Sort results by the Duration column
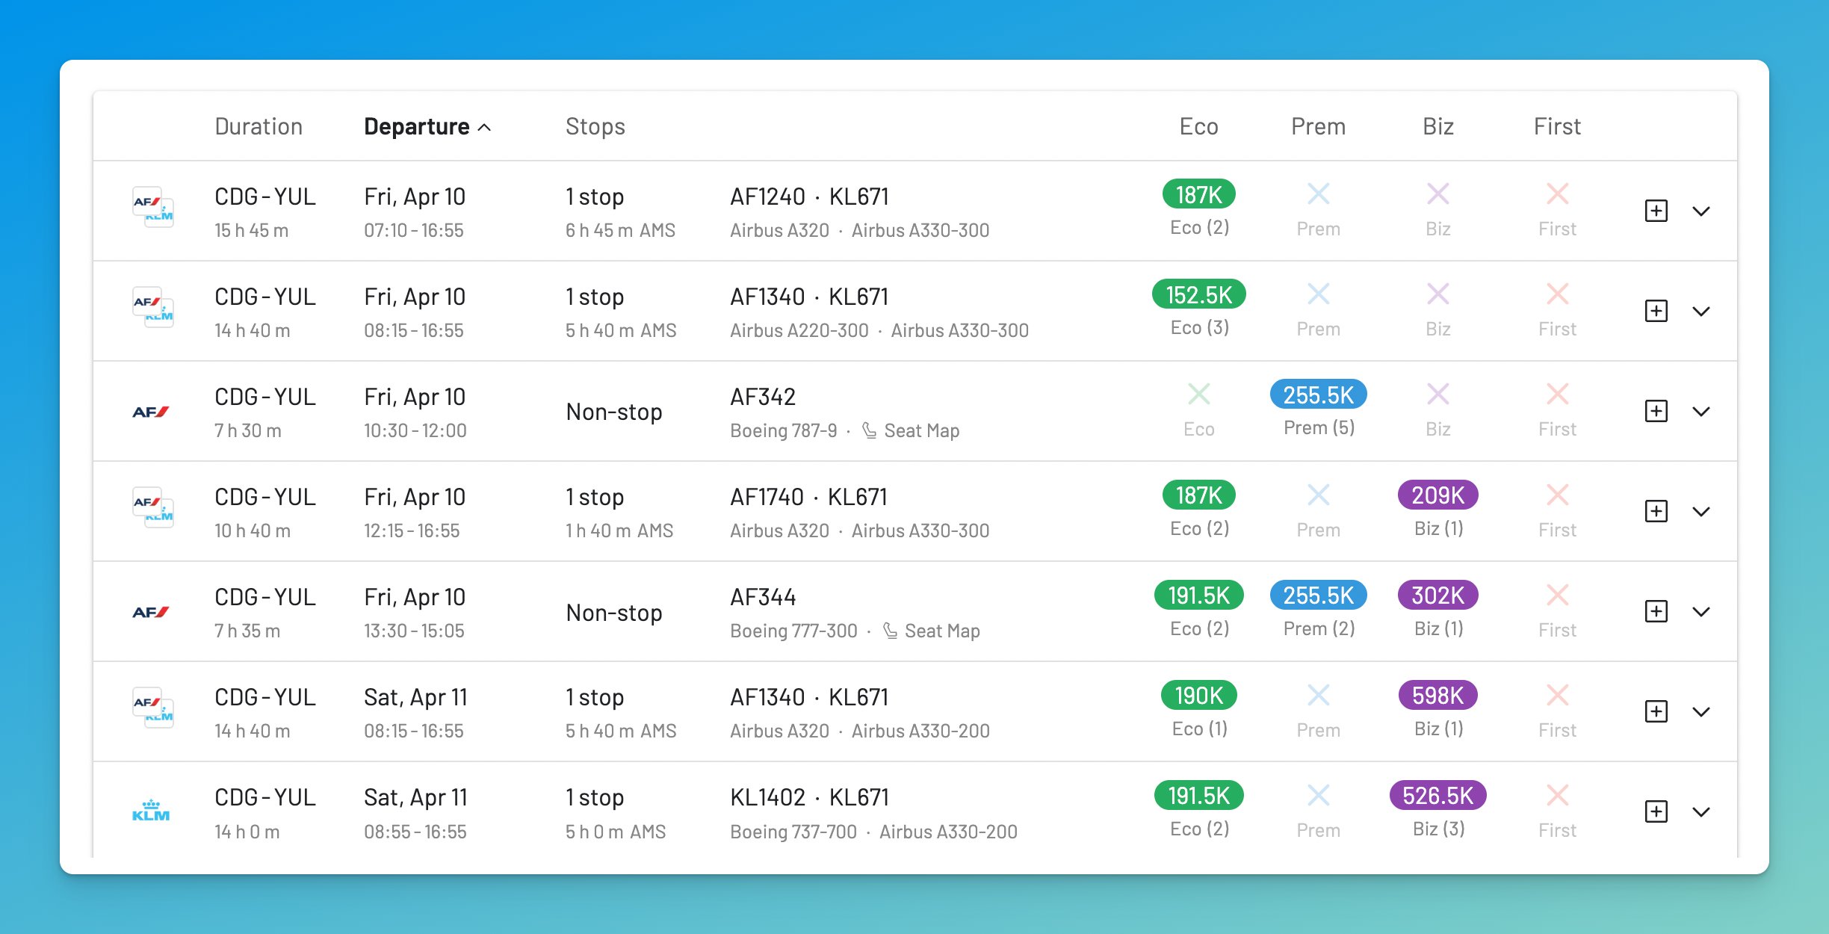1829x934 pixels. tap(258, 126)
